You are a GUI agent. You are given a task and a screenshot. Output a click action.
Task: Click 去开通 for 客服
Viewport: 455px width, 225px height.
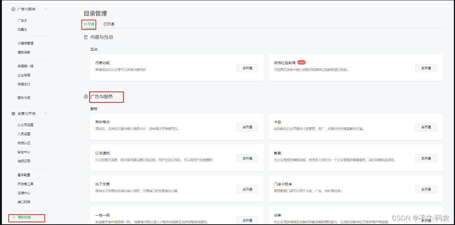coord(426,158)
